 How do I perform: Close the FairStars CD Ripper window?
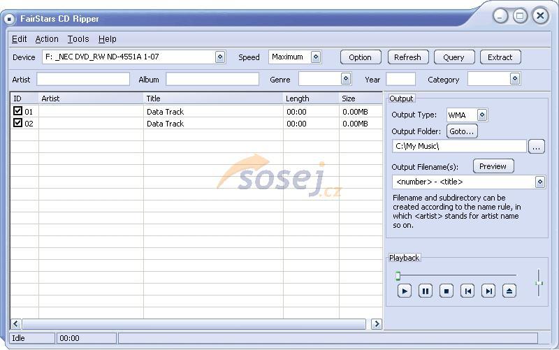click(x=540, y=15)
